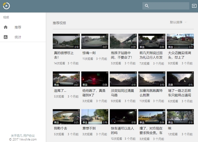Image resolution: width=198 pixels, height=142 pixels.
Task: Click the 视频 sidebar section label
Action: [6, 17]
